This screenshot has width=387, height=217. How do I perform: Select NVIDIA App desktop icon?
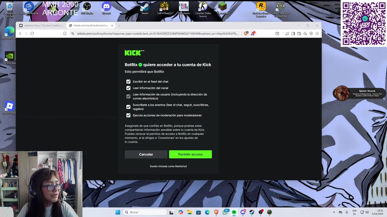9,58
